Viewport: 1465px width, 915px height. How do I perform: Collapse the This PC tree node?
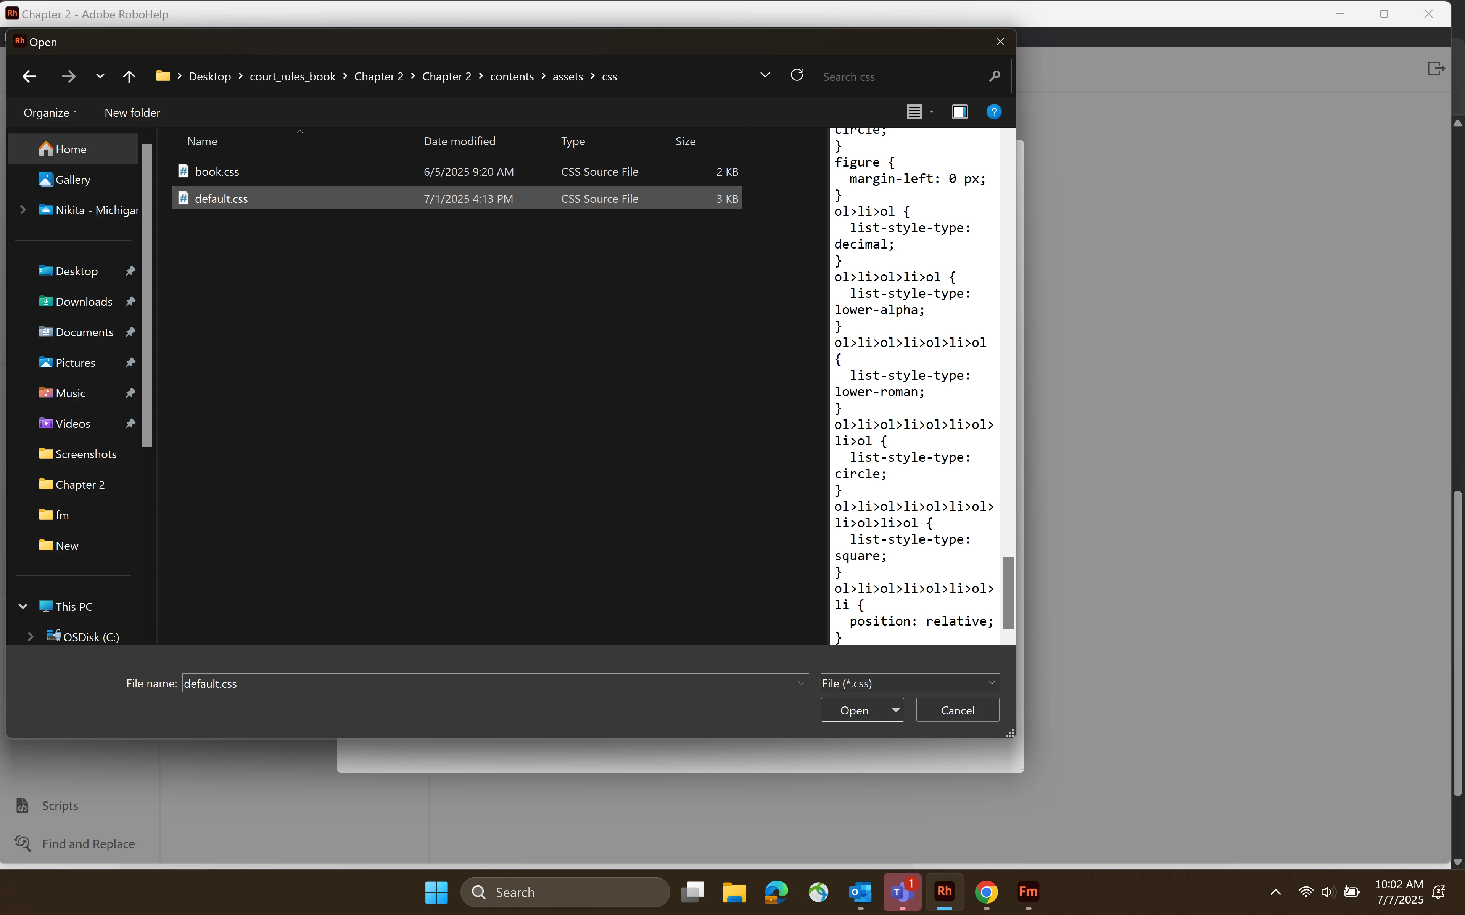coord(23,606)
